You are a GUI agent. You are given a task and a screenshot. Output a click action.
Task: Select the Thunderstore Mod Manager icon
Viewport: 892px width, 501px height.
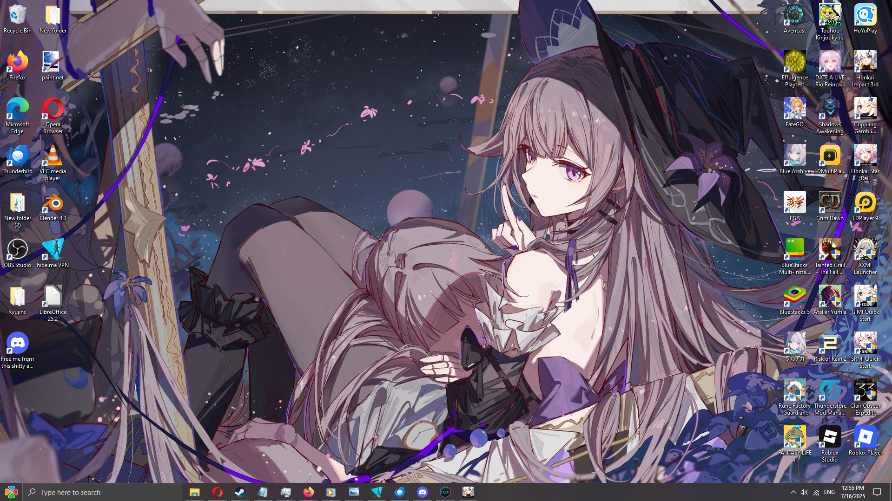(830, 397)
